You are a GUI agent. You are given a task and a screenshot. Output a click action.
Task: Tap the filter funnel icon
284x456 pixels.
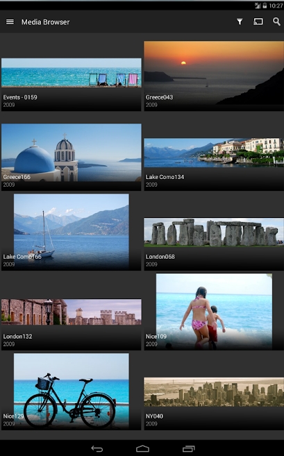coord(240,22)
